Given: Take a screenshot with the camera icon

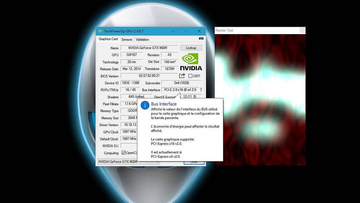Looking at the screenshot, I should (x=201, y=39).
